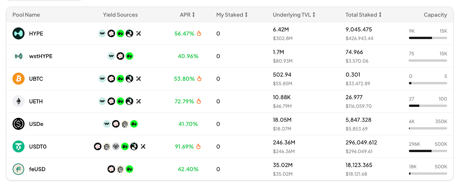The width and height of the screenshot is (463, 187).
Task: Open the feUSD pool name
Action: pyautogui.click(x=37, y=169)
